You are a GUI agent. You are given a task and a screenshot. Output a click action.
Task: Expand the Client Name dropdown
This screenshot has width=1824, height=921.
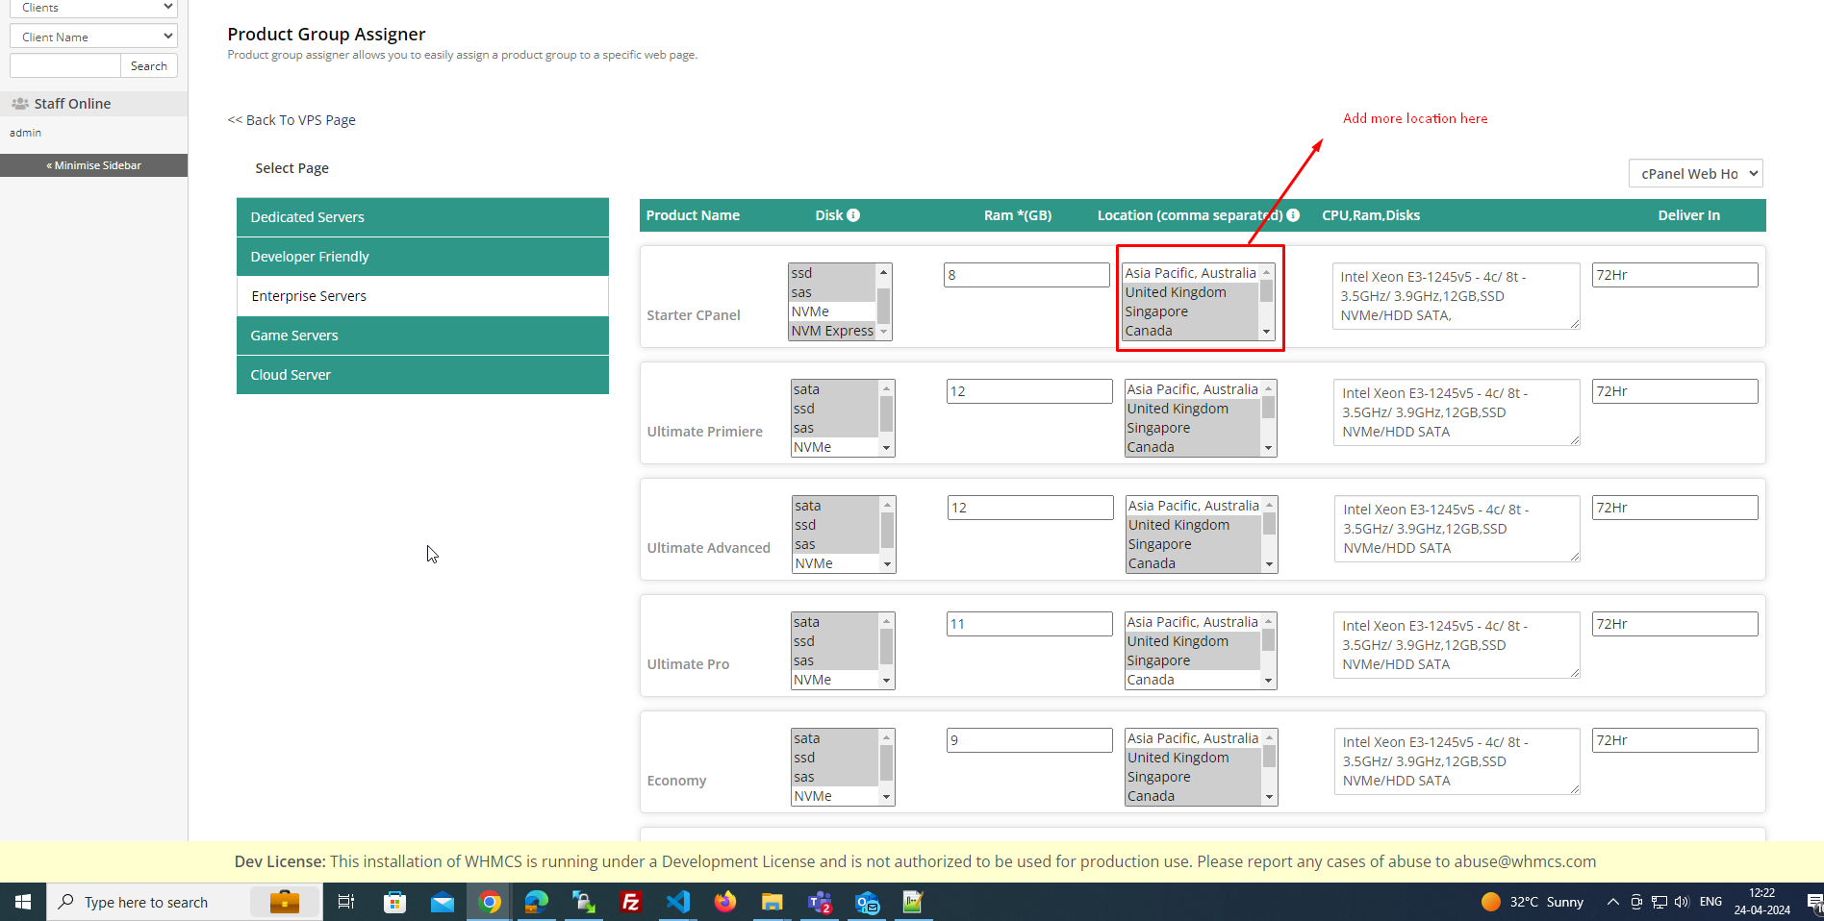(x=93, y=37)
